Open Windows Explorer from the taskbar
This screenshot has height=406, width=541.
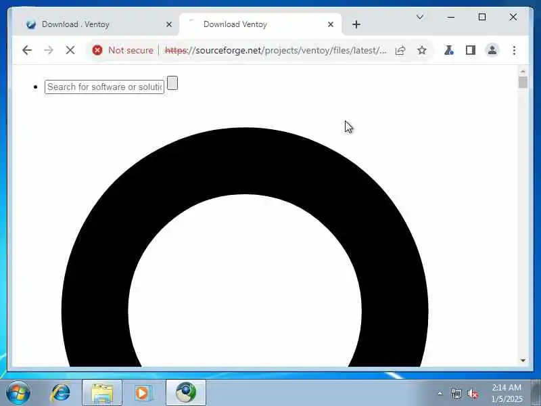102,393
